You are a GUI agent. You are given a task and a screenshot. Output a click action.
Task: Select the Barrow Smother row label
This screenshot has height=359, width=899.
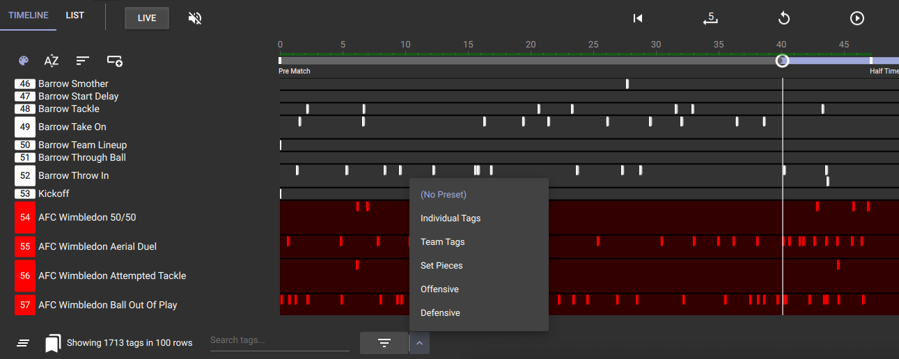73,83
